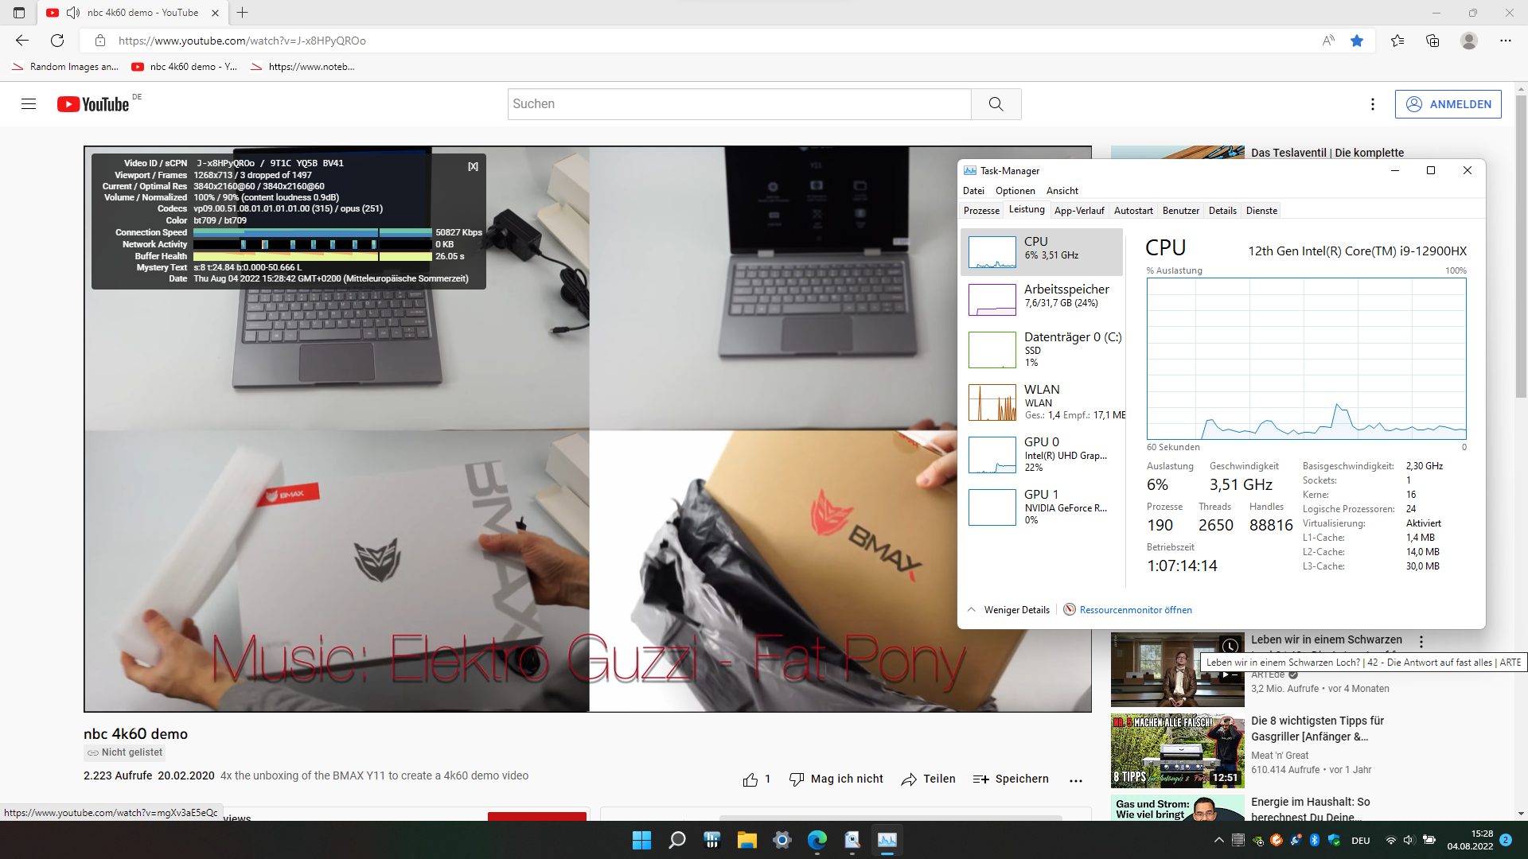The image size is (1528, 859).
Task: Open the clock and date 15:28
Action: (x=1470, y=840)
